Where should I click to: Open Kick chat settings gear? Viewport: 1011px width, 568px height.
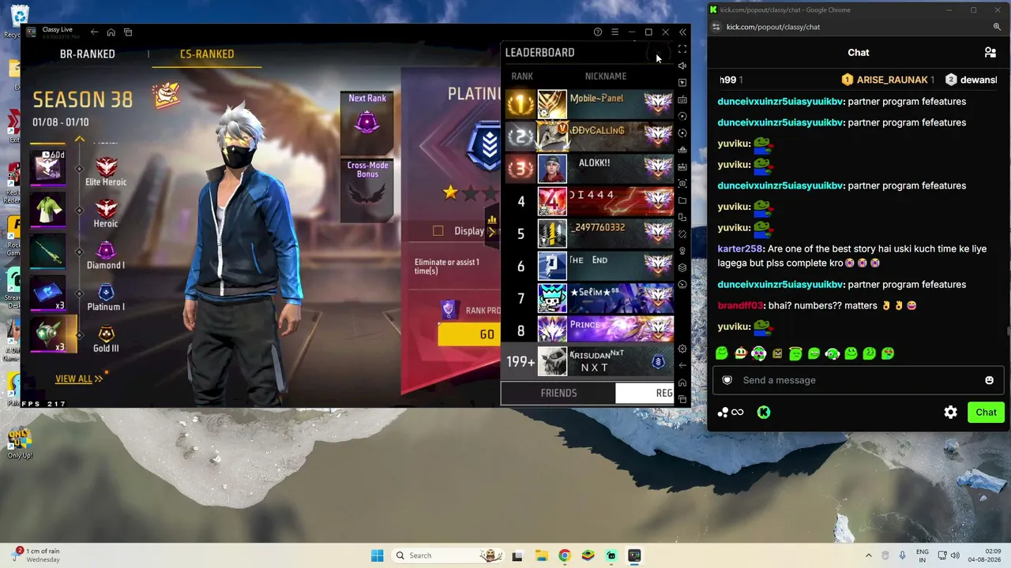(951, 412)
